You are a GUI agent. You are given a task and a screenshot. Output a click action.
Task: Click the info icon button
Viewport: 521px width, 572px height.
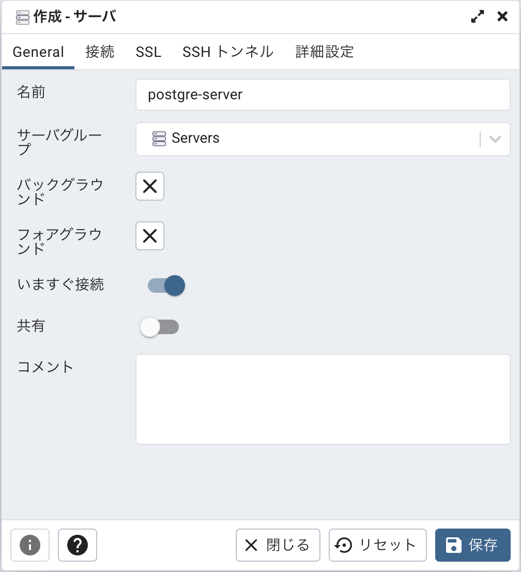tap(30, 545)
